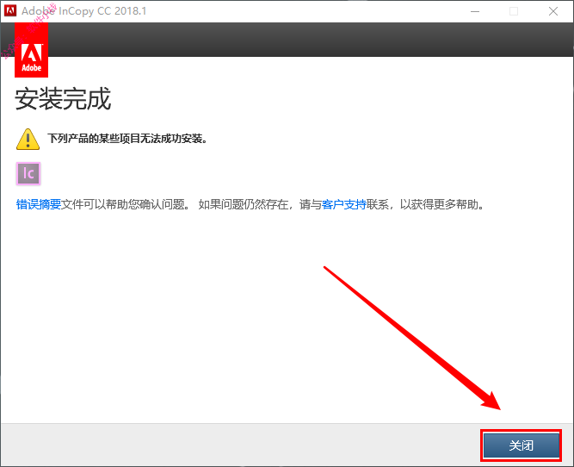Minimize the Adobe InCopy installer window
The image size is (574, 467).
tap(475, 11)
